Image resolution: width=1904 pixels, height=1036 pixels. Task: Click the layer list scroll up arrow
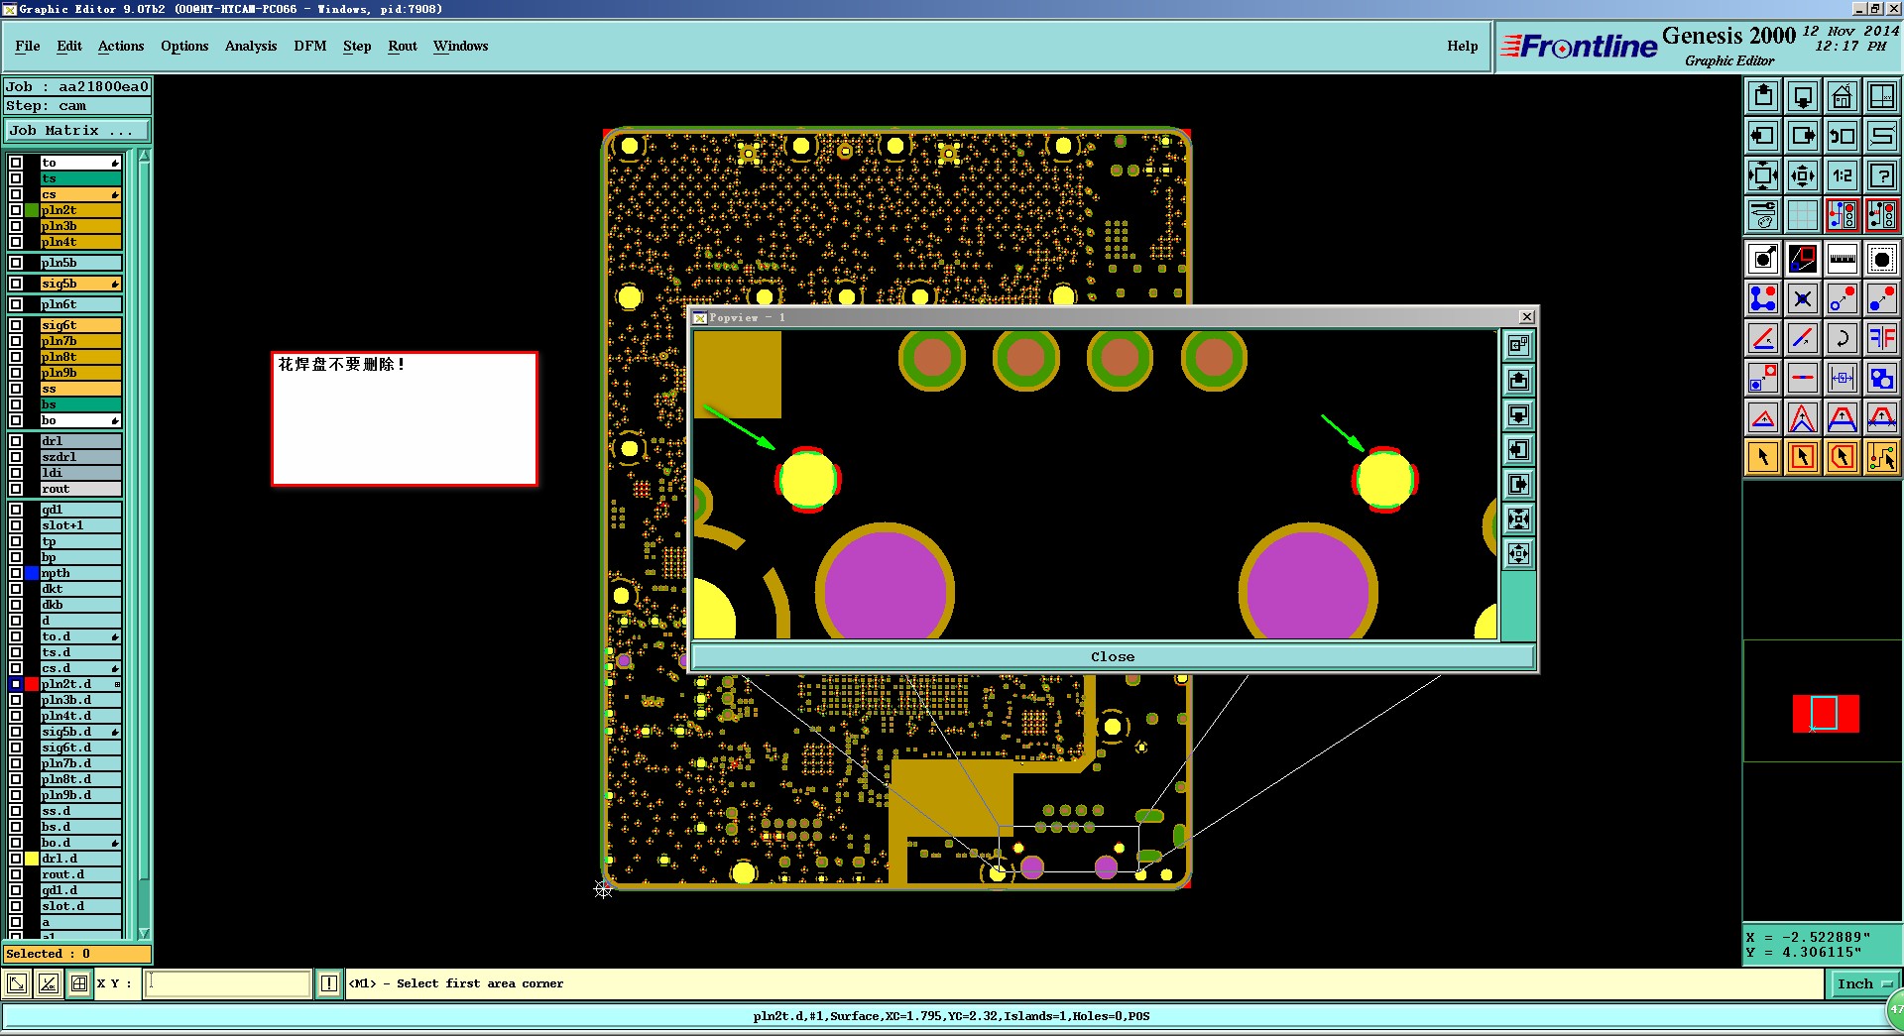click(144, 156)
